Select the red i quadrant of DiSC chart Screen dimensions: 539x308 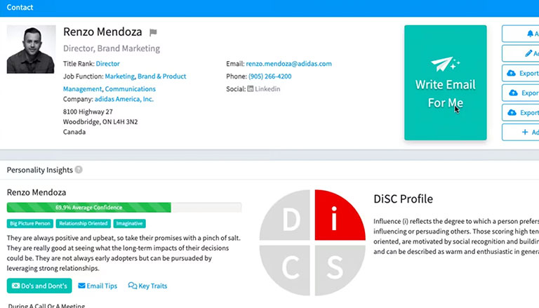(340, 215)
